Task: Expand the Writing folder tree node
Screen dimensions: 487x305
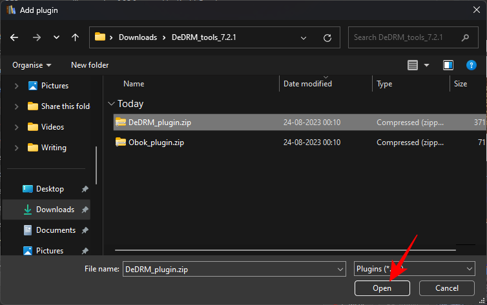Action: coord(16,148)
